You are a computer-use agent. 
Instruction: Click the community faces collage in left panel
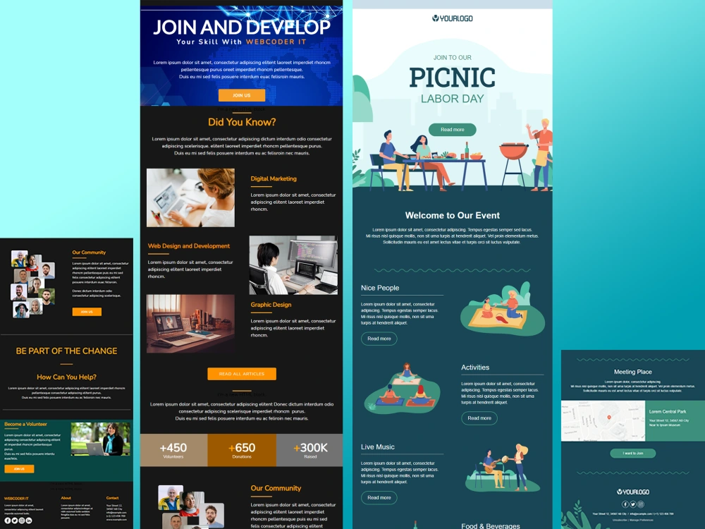pos(33,284)
